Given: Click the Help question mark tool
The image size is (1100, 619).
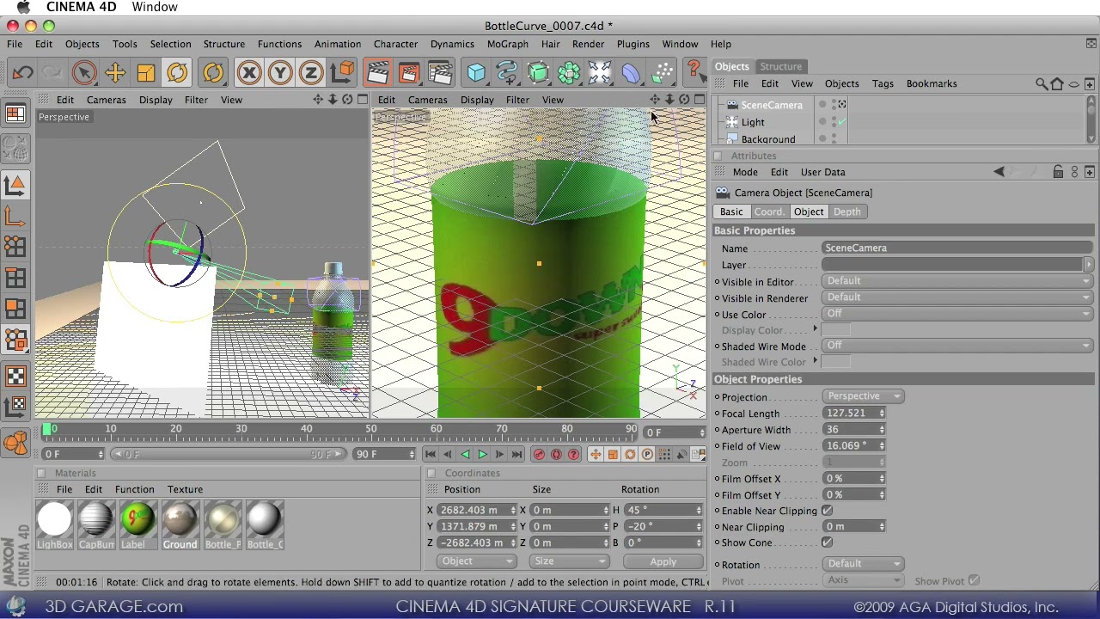Looking at the screenshot, I should coord(694,73).
